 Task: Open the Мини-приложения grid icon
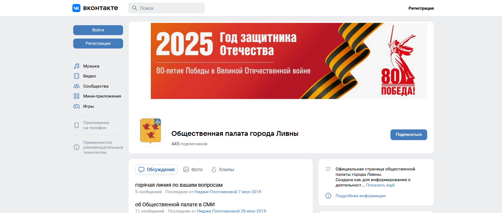76,96
